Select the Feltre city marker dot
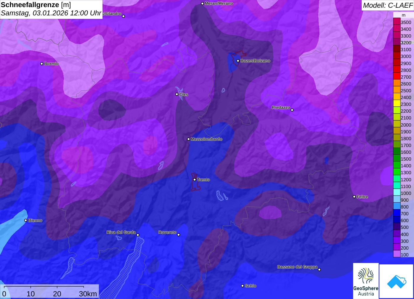Screen dimensions: 414x299 point(354,197)
